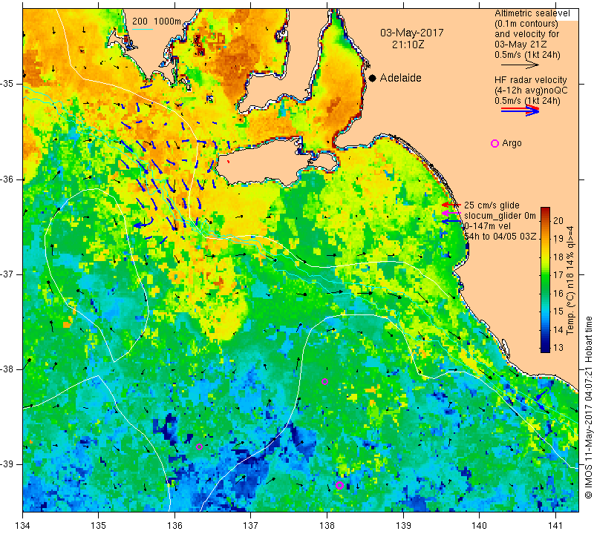Click the blue glider arrow near 140.8E 38.3S

pos(541,395)
